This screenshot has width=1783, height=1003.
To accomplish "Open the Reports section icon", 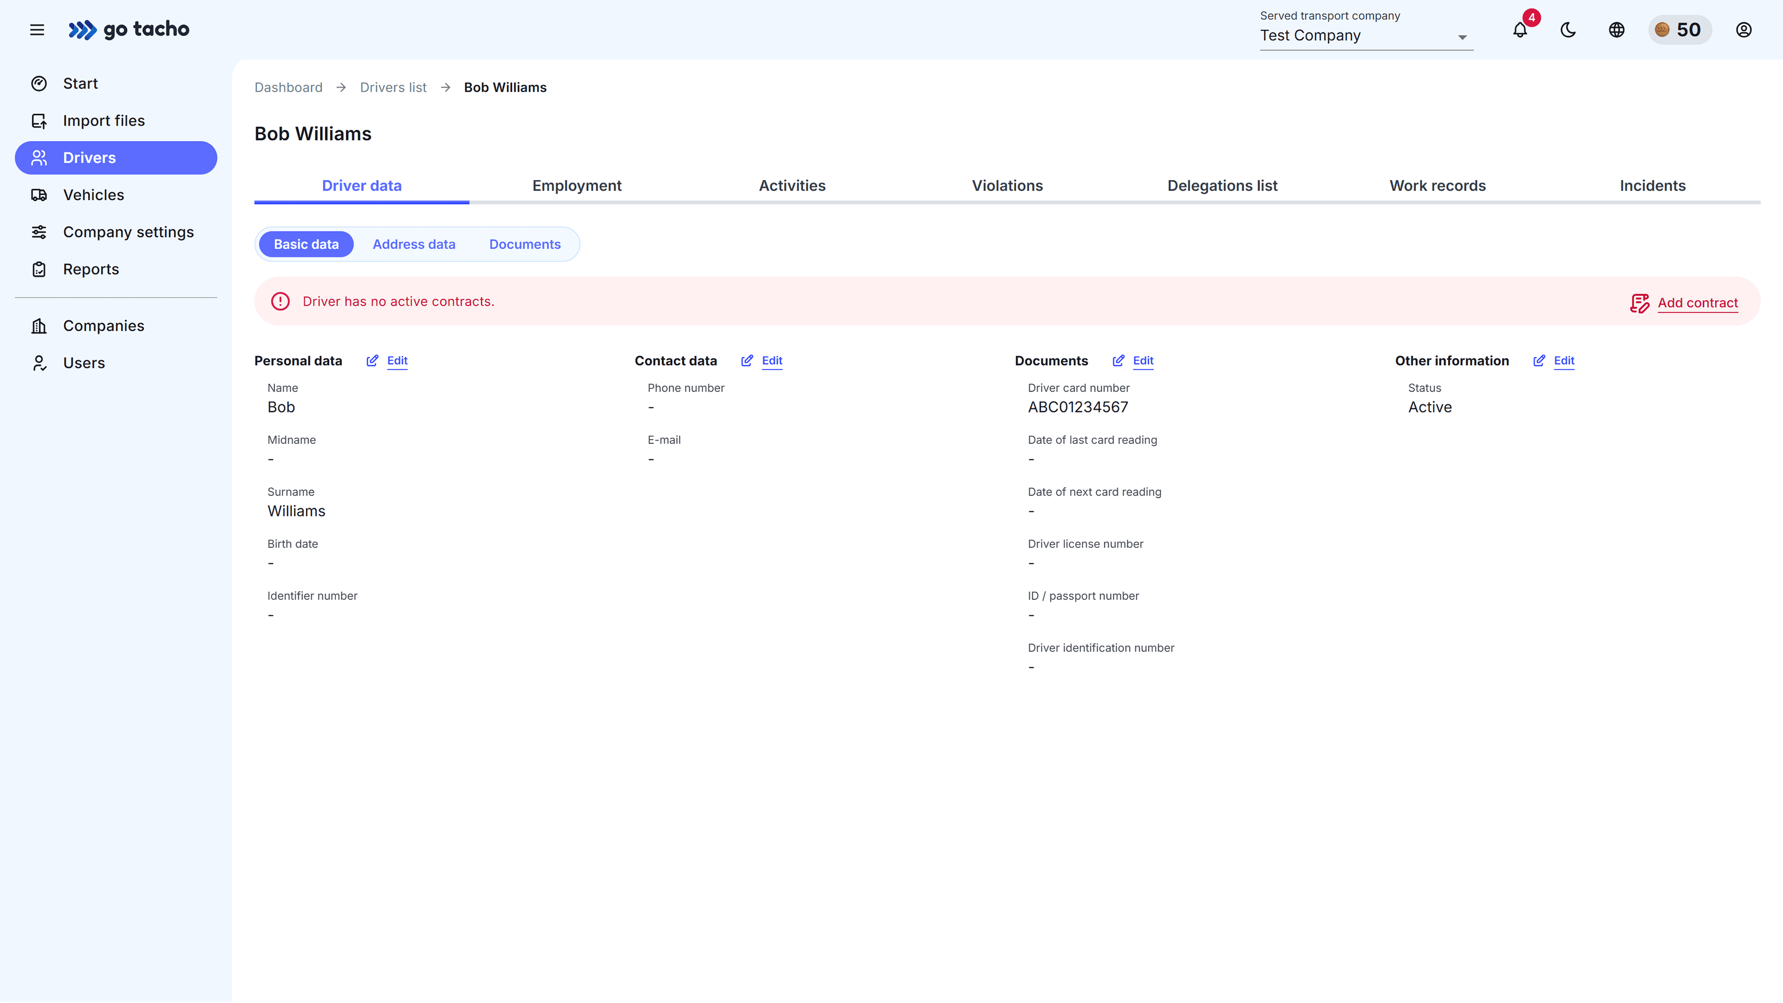I will (x=39, y=268).
